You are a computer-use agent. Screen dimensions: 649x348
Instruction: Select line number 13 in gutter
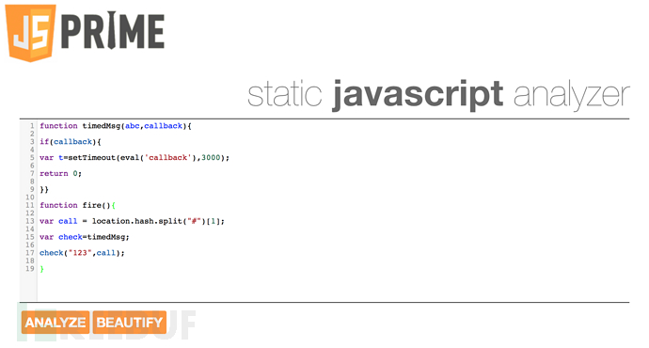[x=30, y=221]
